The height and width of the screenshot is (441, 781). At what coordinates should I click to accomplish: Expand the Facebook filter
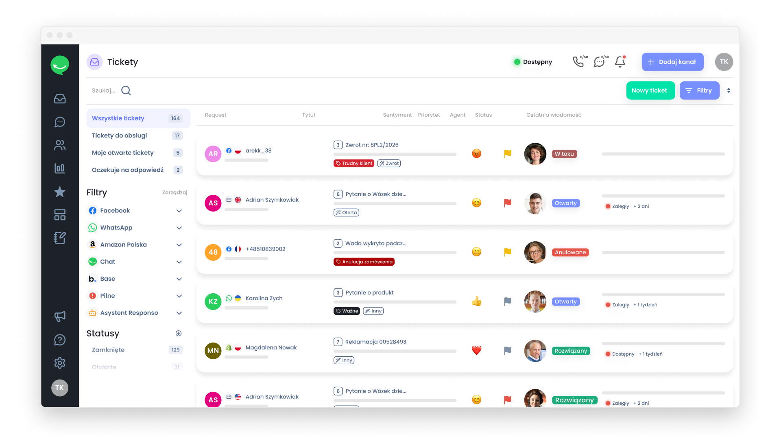point(179,211)
